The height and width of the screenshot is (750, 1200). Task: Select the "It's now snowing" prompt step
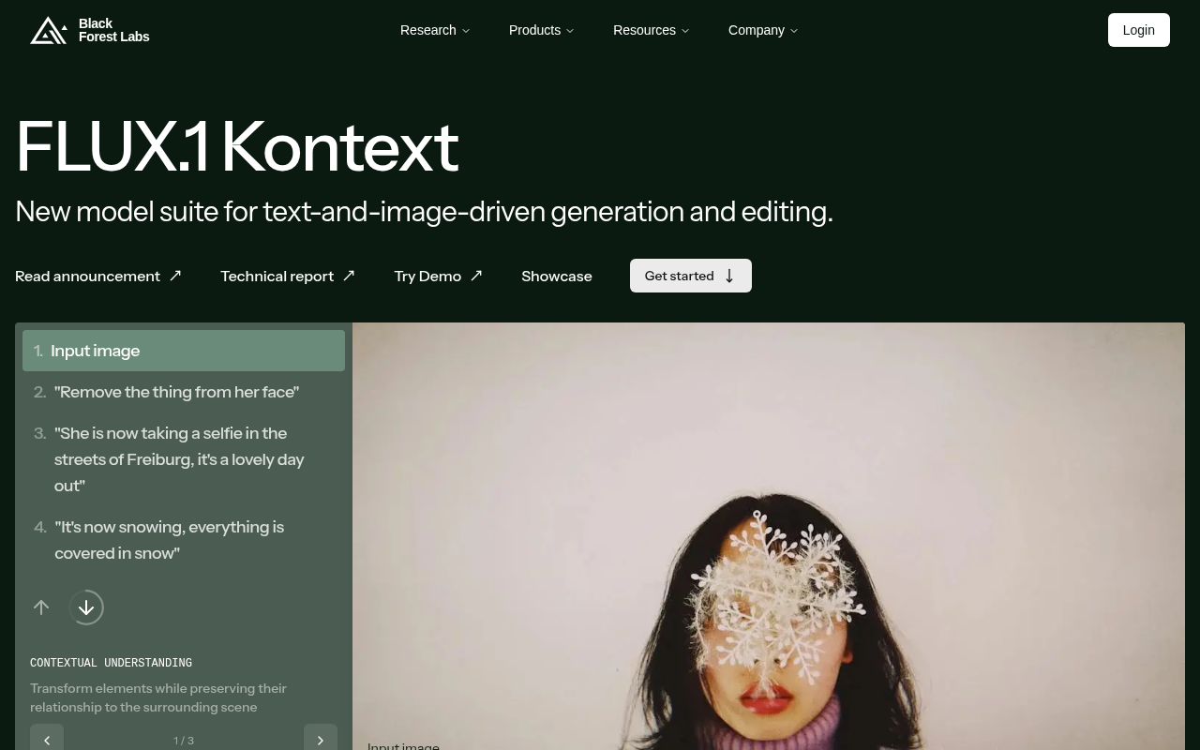coord(184,540)
